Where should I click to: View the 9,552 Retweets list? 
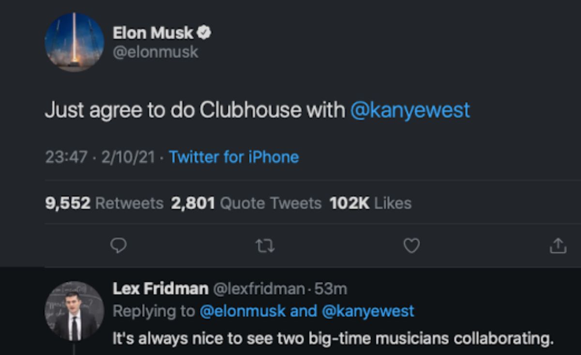coord(104,203)
